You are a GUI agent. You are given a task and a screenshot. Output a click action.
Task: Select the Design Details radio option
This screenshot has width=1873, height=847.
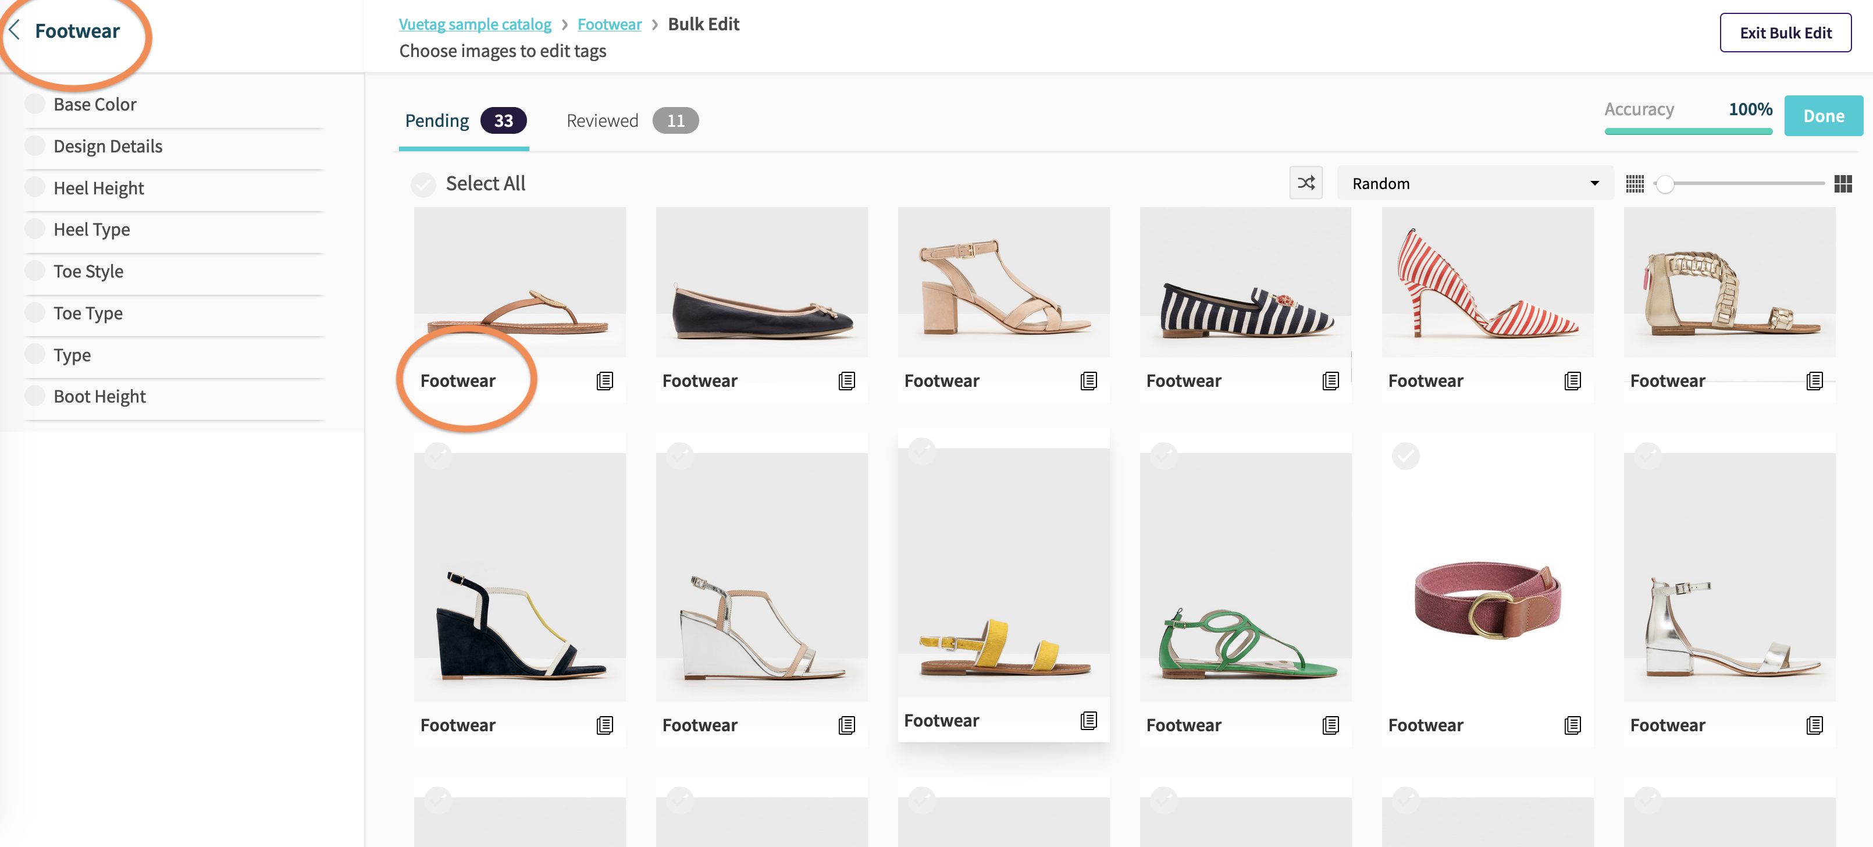click(35, 145)
